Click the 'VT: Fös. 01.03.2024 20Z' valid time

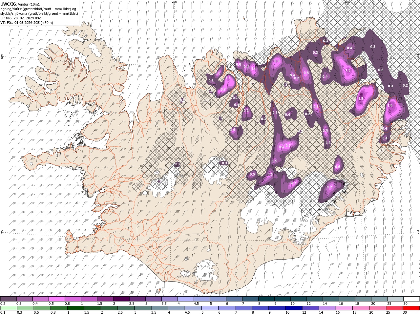coord(20,23)
